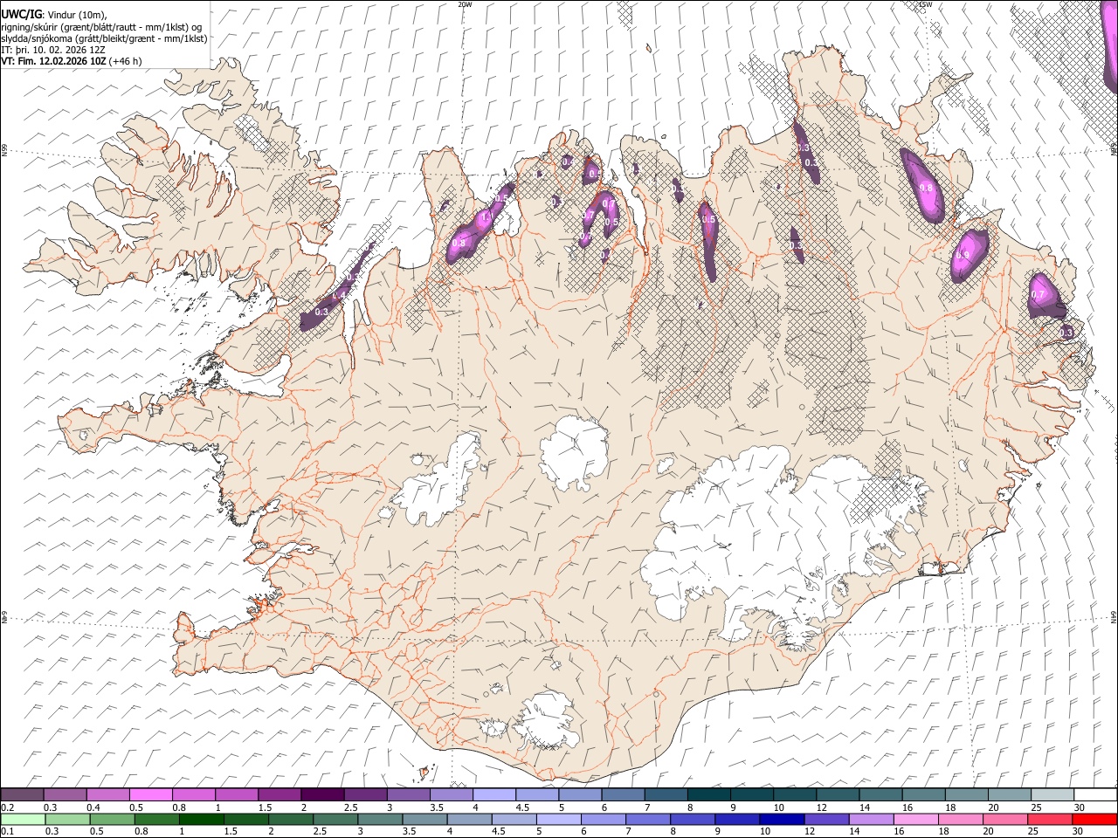Select the upper legend swatch labeled 12
The height and width of the screenshot is (838, 1118).
[x=837, y=795]
